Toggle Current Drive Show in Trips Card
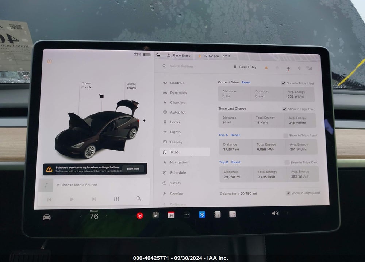 coord(283,83)
